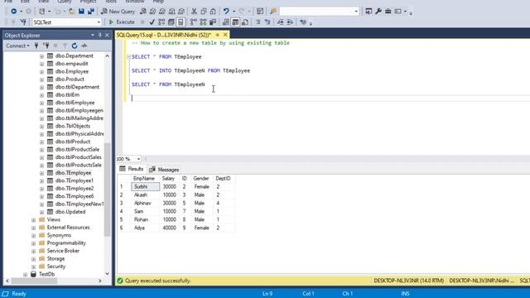
Task: Click the 40000 salary cell
Action: [x=169, y=228]
